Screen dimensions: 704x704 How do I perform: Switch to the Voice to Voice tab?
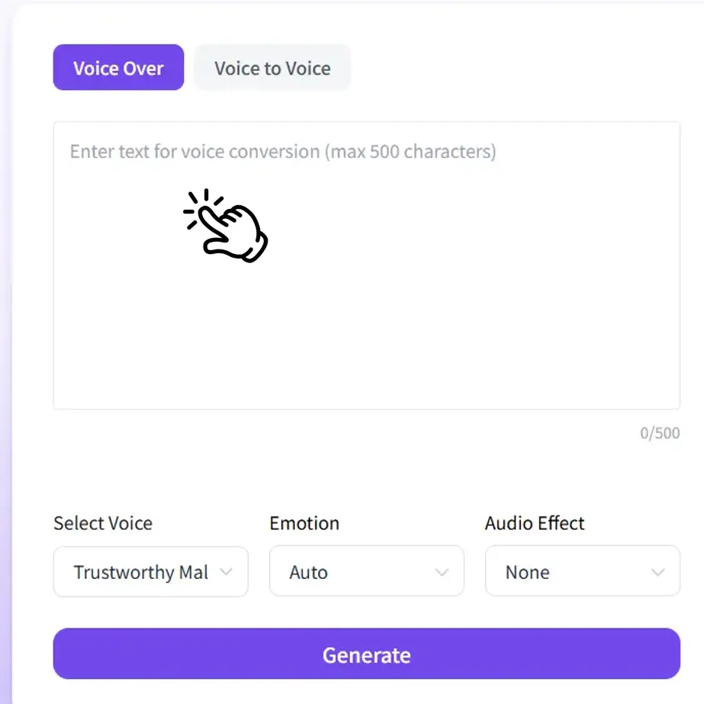(x=272, y=68)
